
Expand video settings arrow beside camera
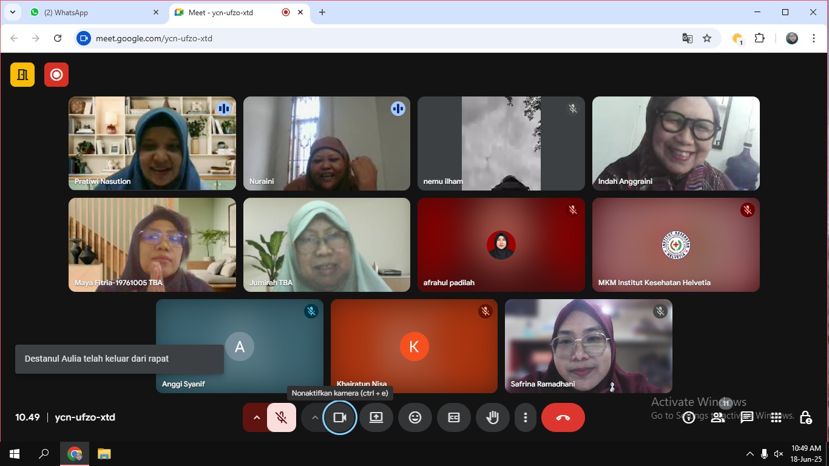pos(314,417)
